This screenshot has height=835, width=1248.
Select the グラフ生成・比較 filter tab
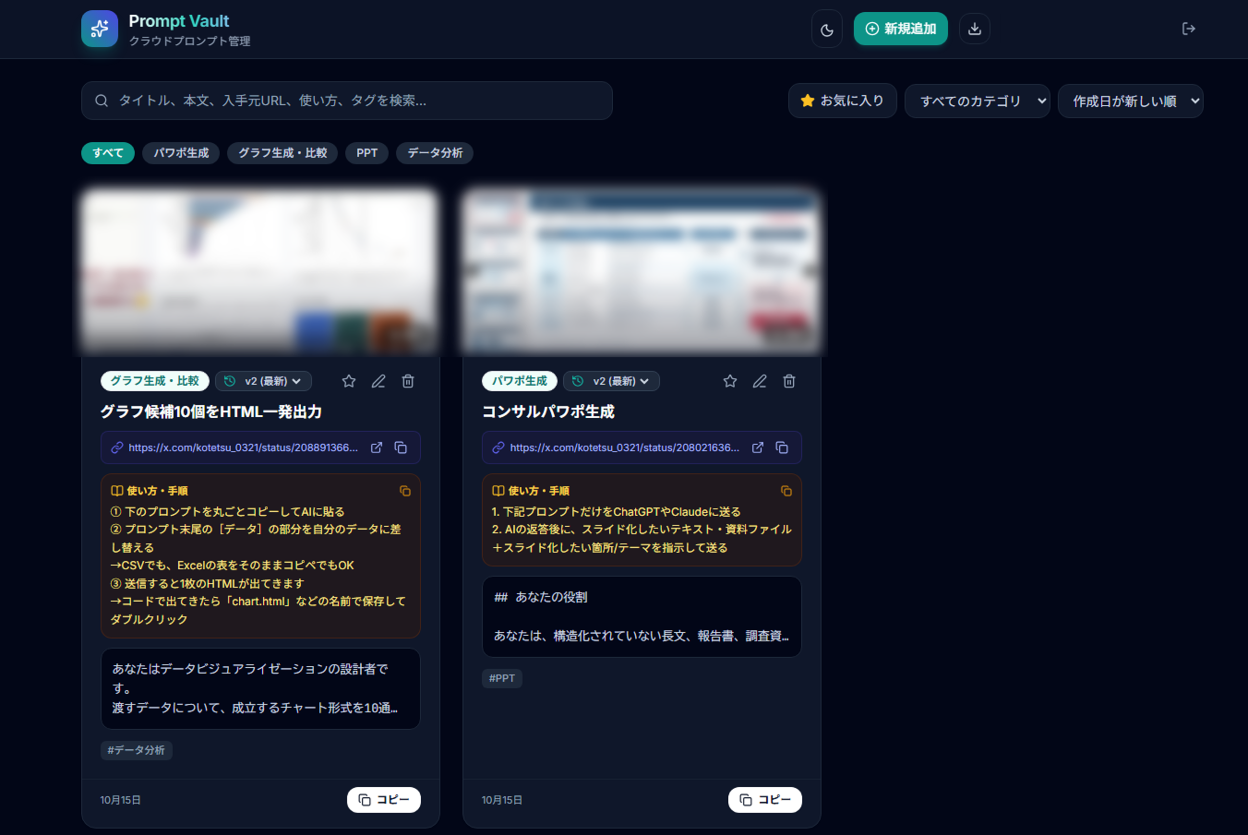282,154
